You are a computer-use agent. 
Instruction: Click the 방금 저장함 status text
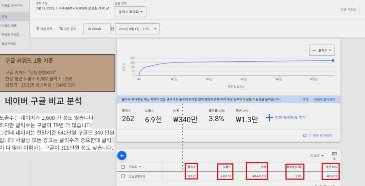point(348,9)
